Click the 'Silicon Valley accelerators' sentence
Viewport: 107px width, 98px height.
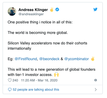(x=47, y=46)
